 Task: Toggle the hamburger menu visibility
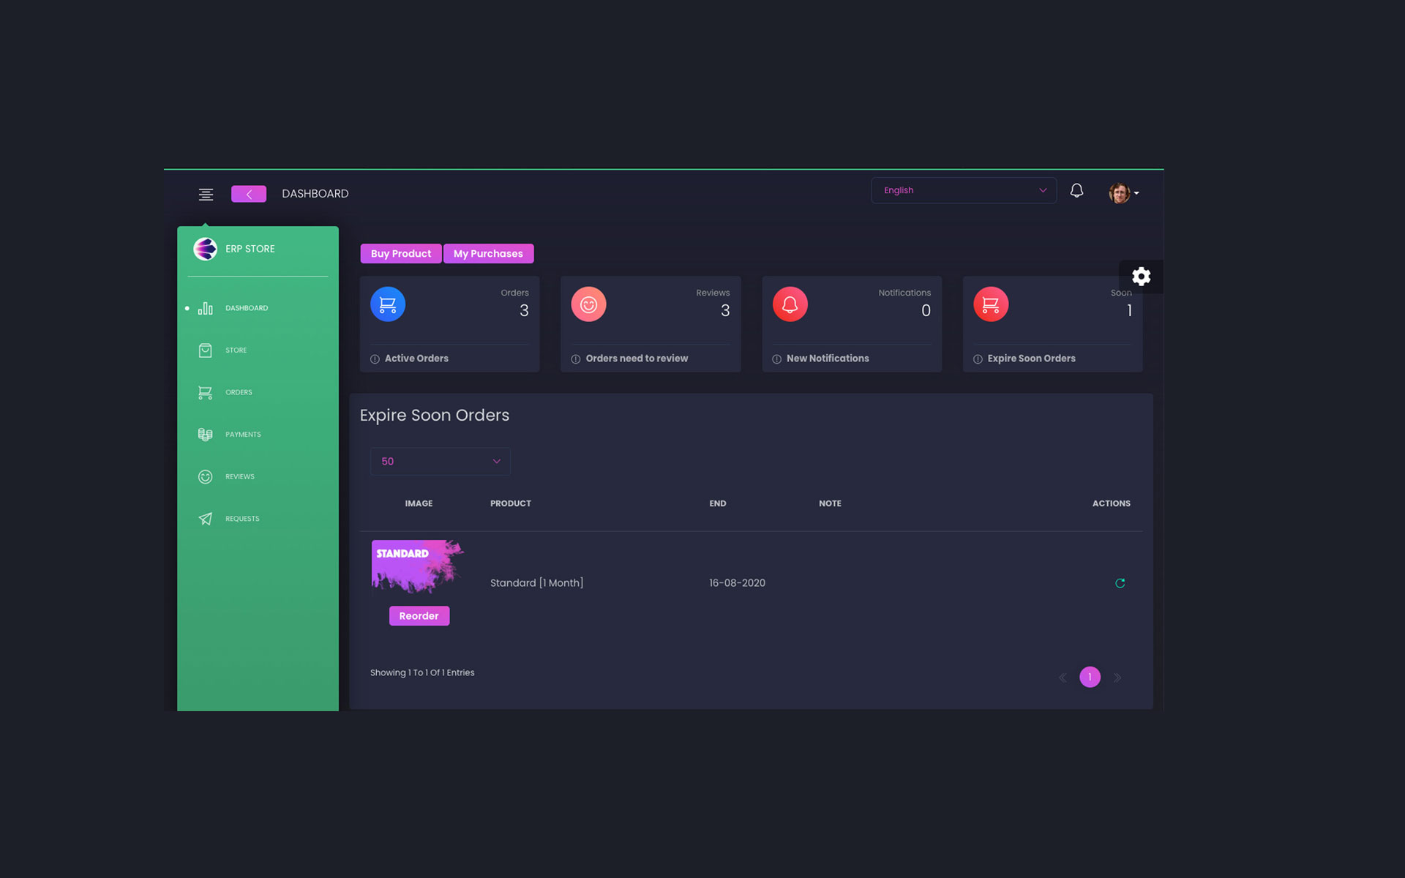pos(206,193)
